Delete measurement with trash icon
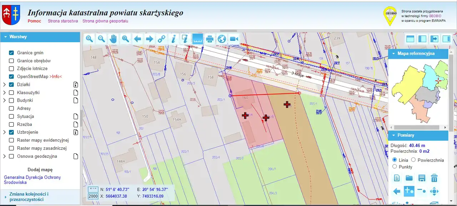This screenshot has height=206, width=457. tap(434, 178)
